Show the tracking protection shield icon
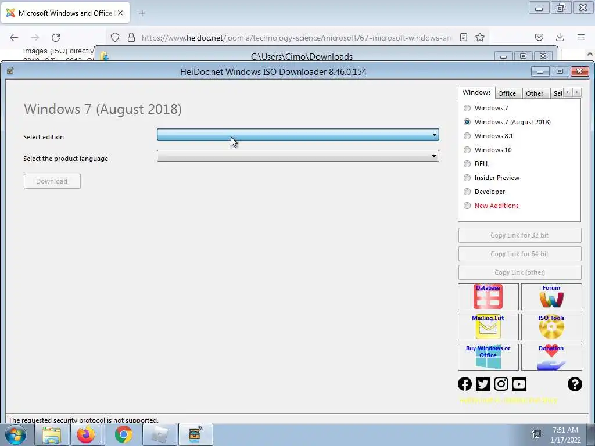 pos(115,37)
